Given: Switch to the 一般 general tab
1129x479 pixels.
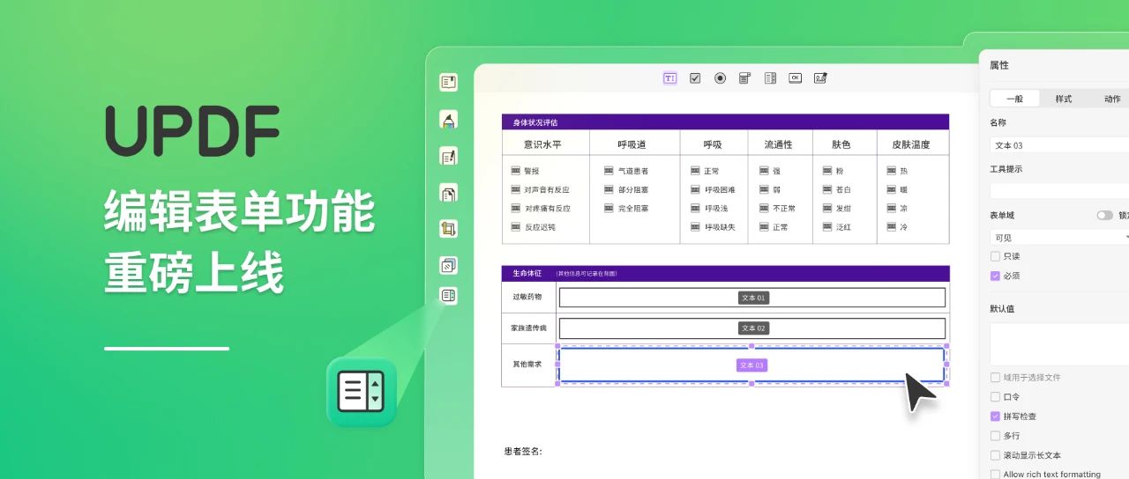Looking at the screenshot, I should pos(1014,99).
